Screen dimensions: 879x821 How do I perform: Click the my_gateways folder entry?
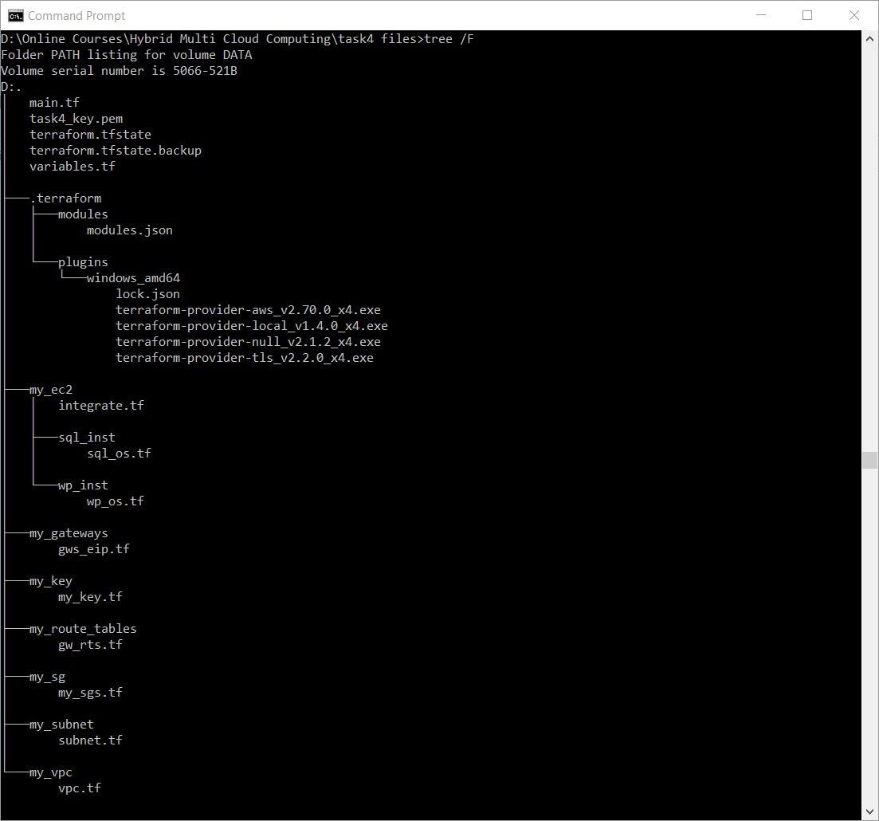tap(69, 533)
